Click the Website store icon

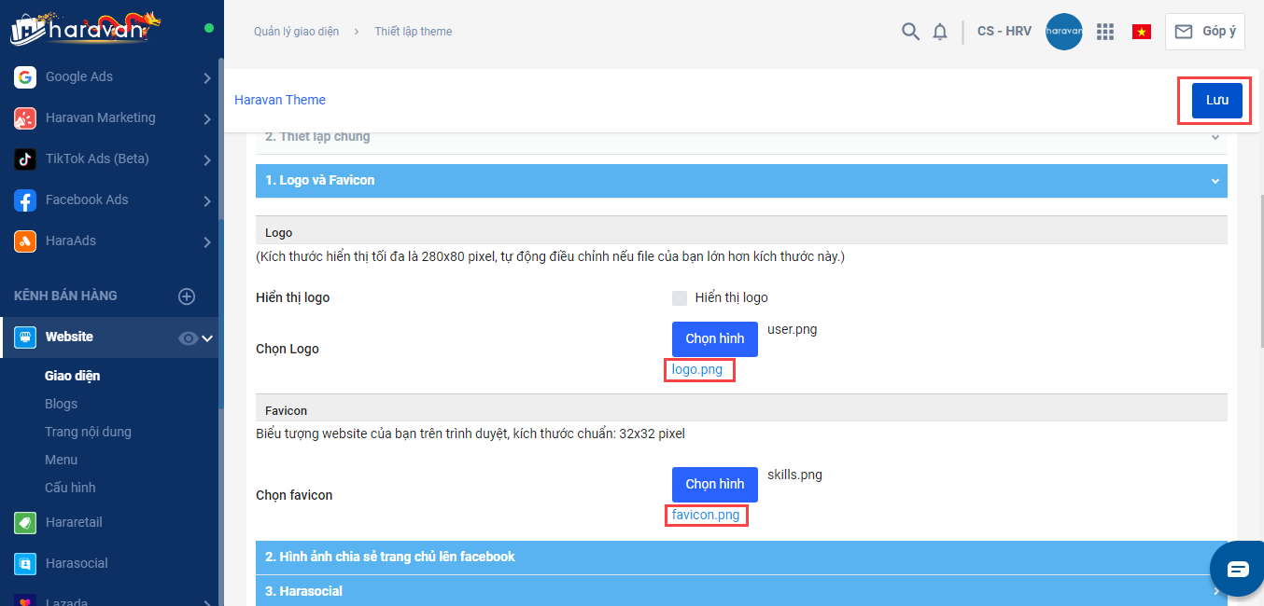coord(25,337)
